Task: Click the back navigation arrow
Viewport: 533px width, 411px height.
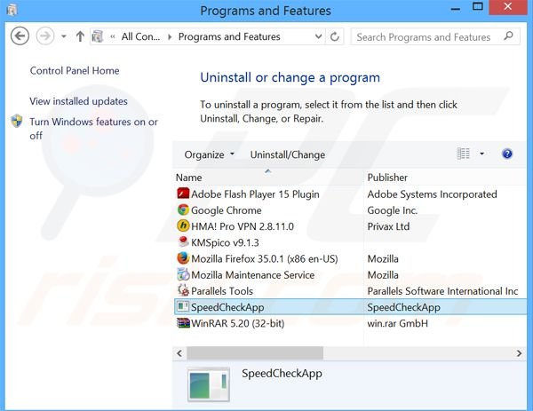Action: coord(20,37)
